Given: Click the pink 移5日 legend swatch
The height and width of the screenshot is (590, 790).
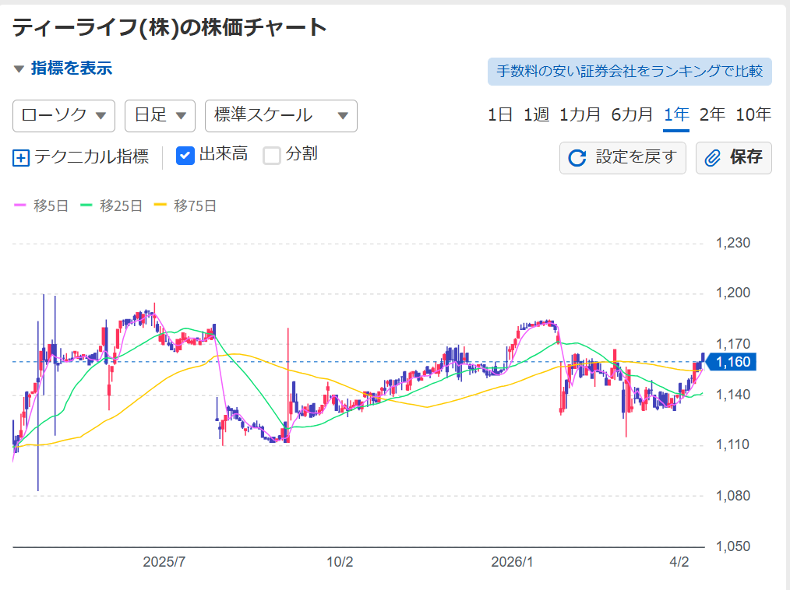Looking at the screenshot, I should click(21, 206).
